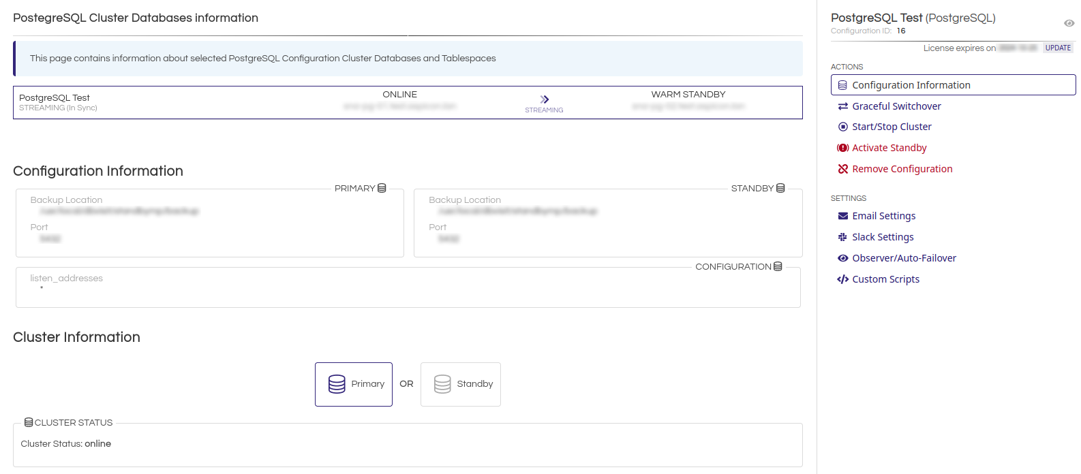Click the Slack logo icon
1081x474 pixels.
point(842,237)
